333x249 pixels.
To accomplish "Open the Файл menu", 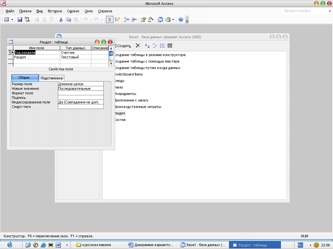I will click(10, 11).
